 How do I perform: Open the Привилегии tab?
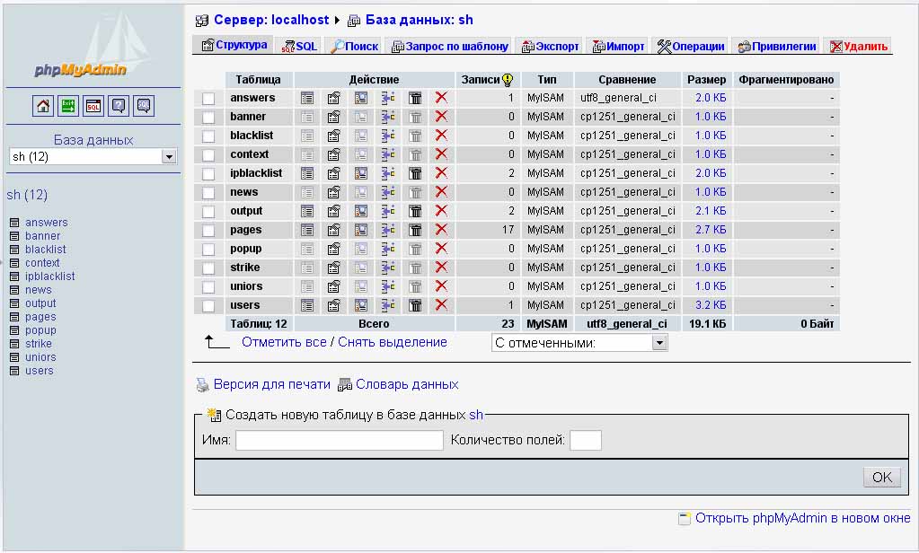point(776,47)
